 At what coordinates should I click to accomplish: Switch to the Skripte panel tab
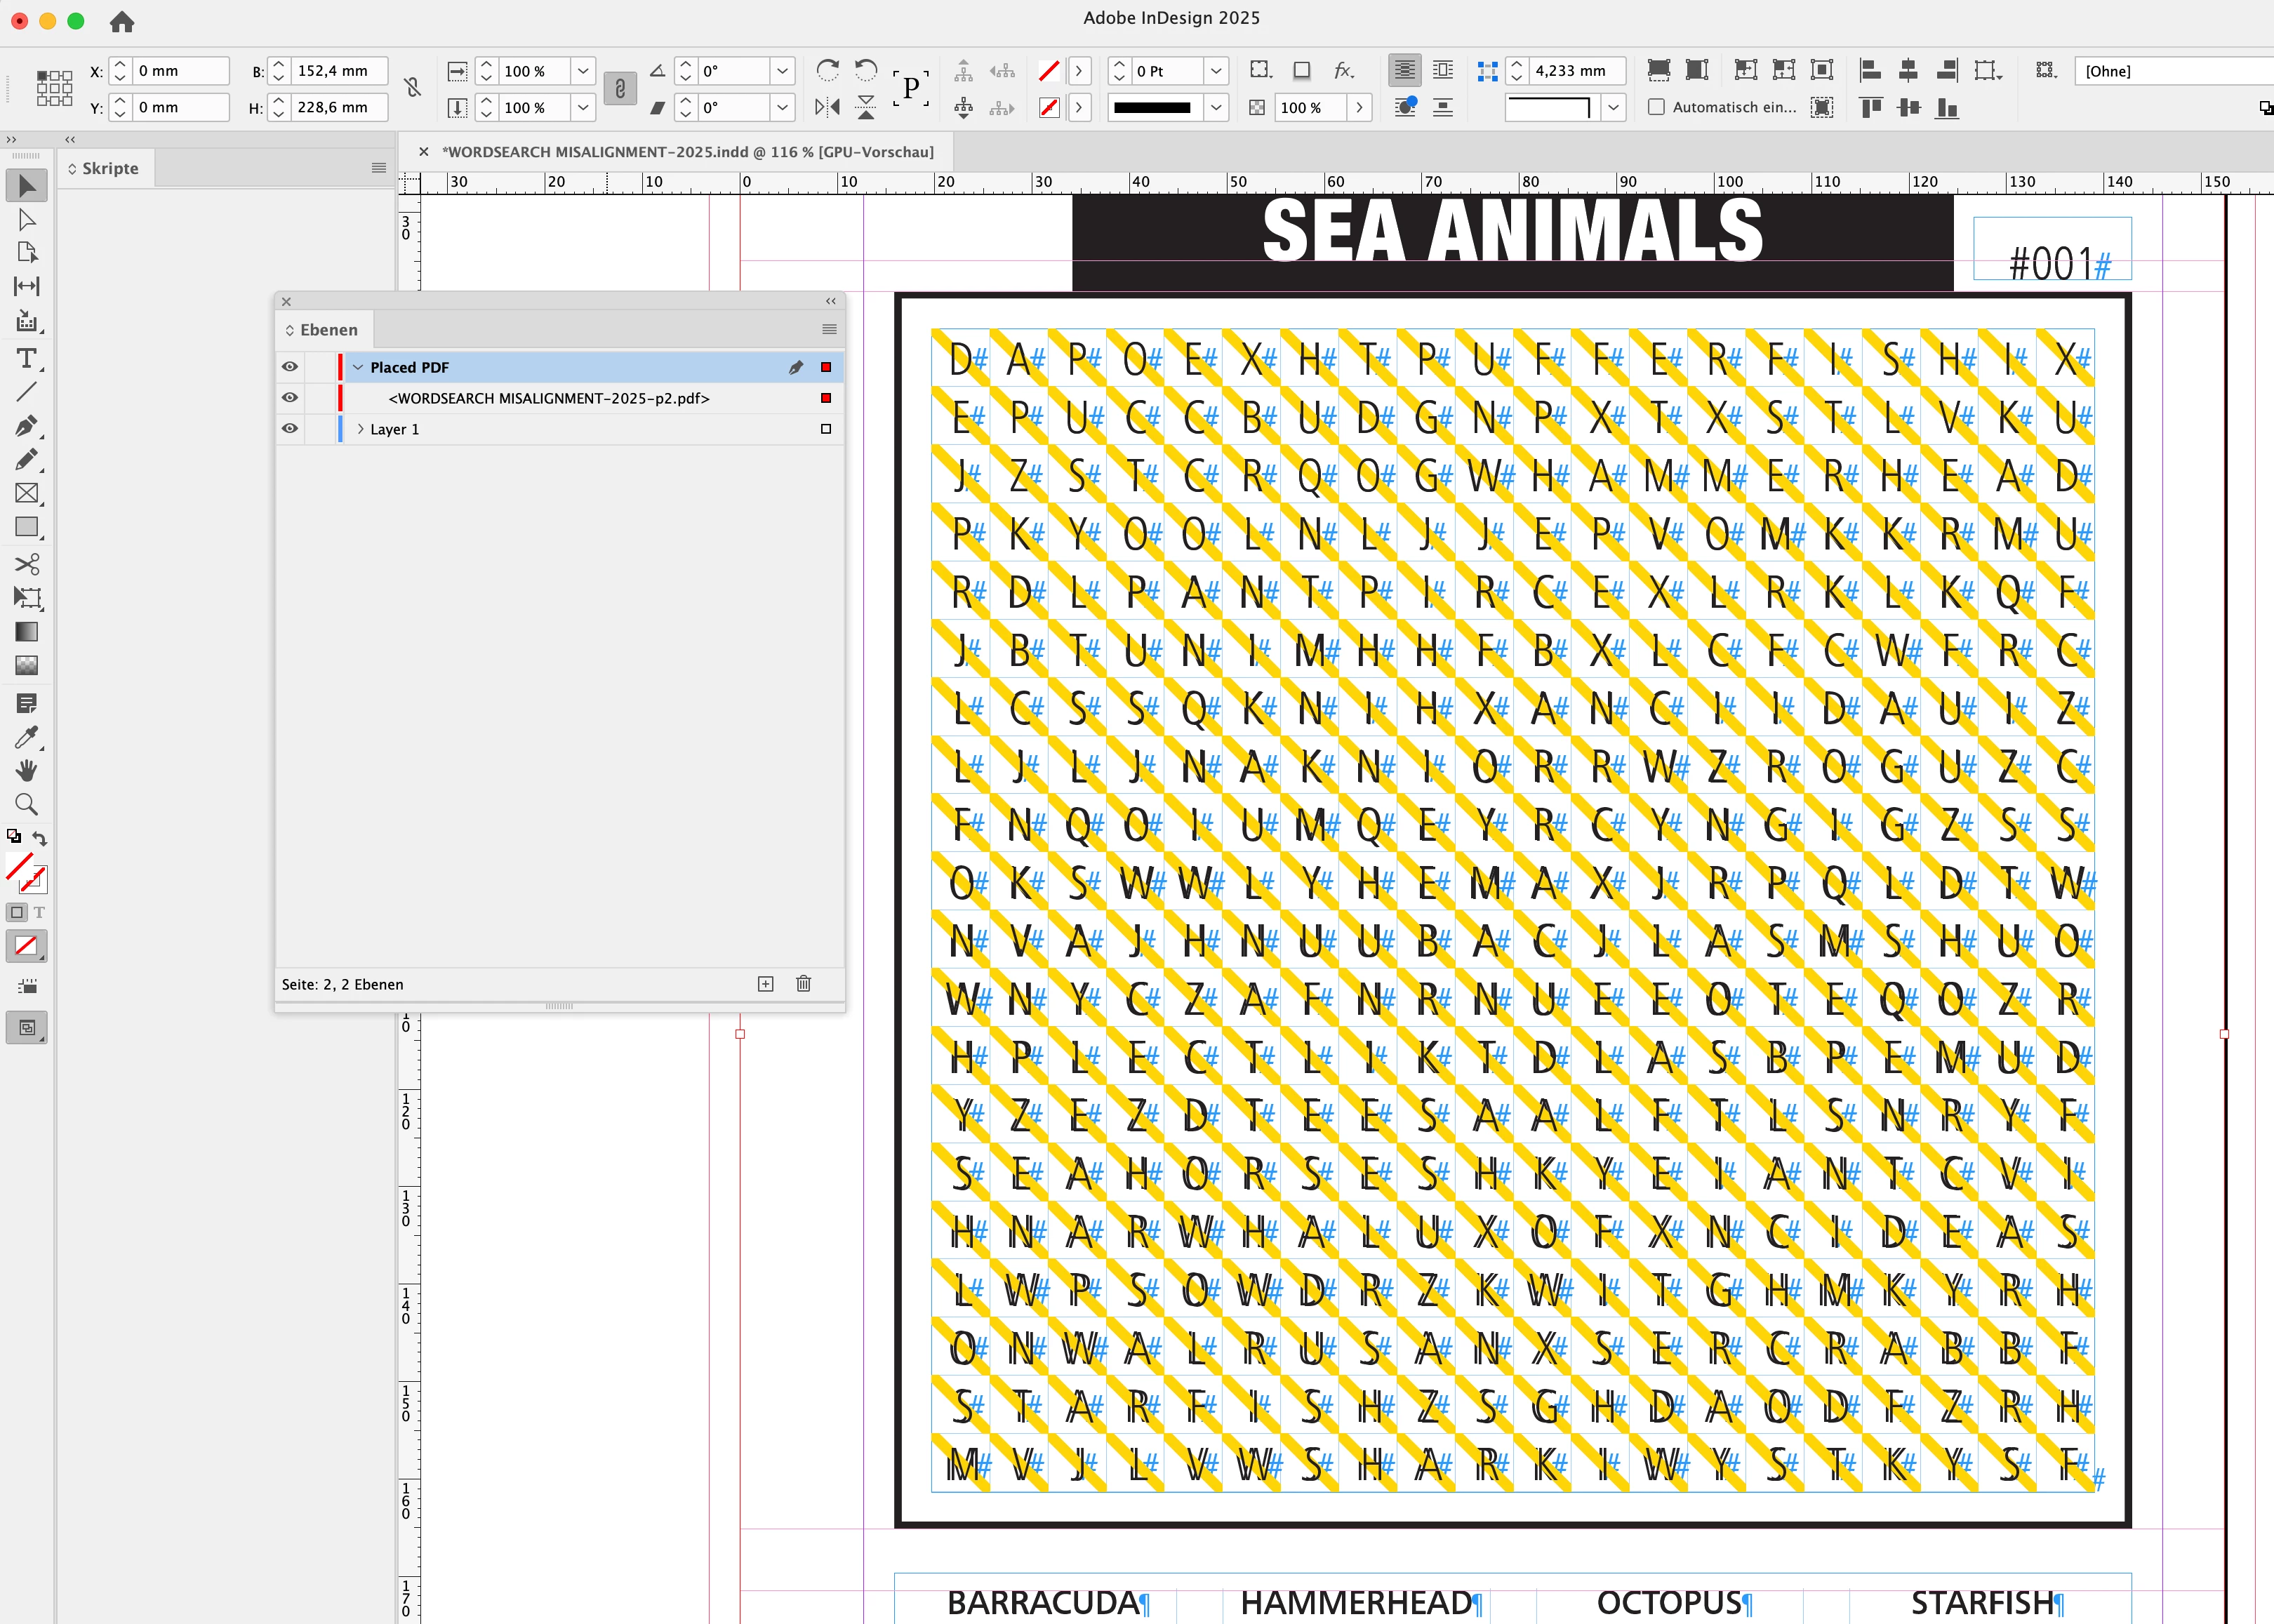110,168
